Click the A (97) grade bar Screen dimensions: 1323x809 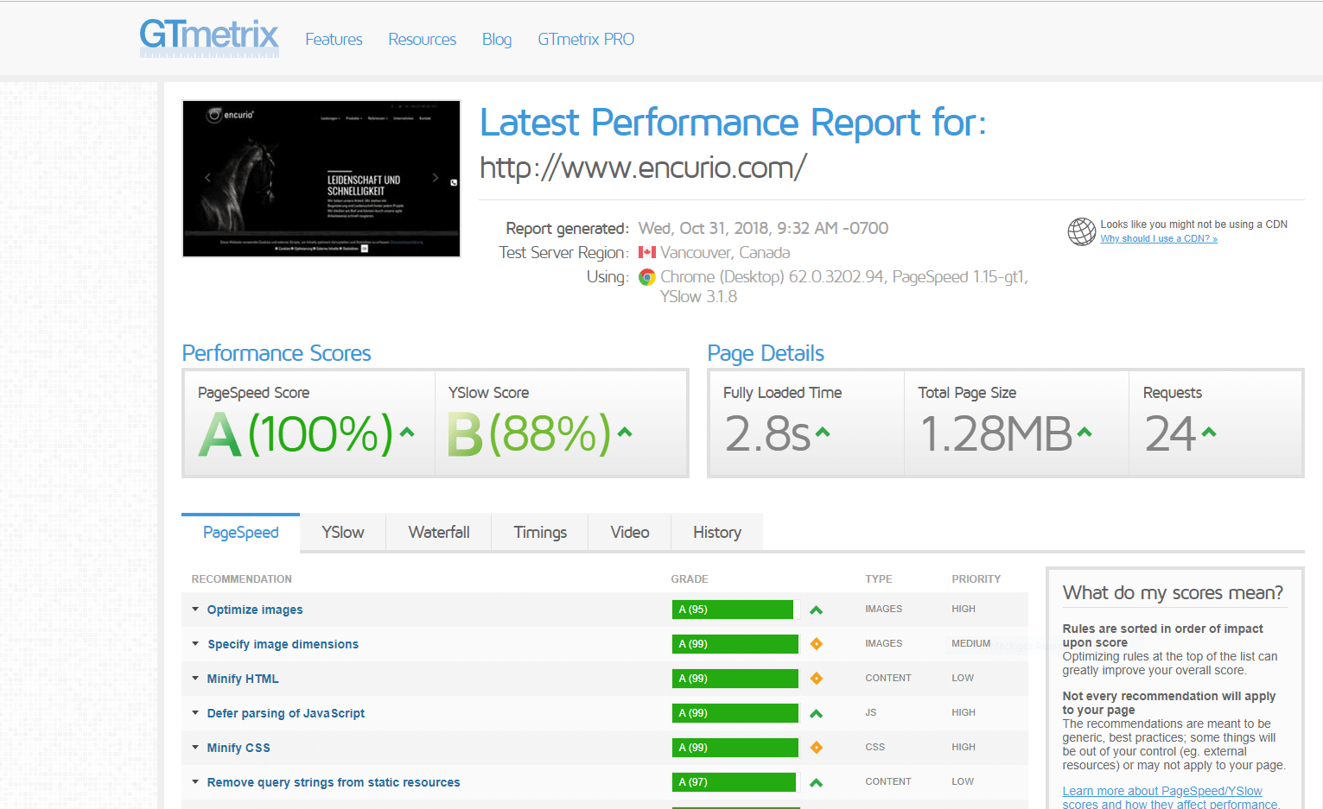[x=734, y=782]
